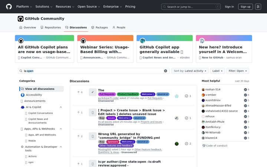
Task: Clear the discussions search query
Action: [x=165, y=71]
